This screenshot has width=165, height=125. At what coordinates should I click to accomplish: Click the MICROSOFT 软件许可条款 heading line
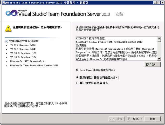pyautogui.click(x=90, y=38)
